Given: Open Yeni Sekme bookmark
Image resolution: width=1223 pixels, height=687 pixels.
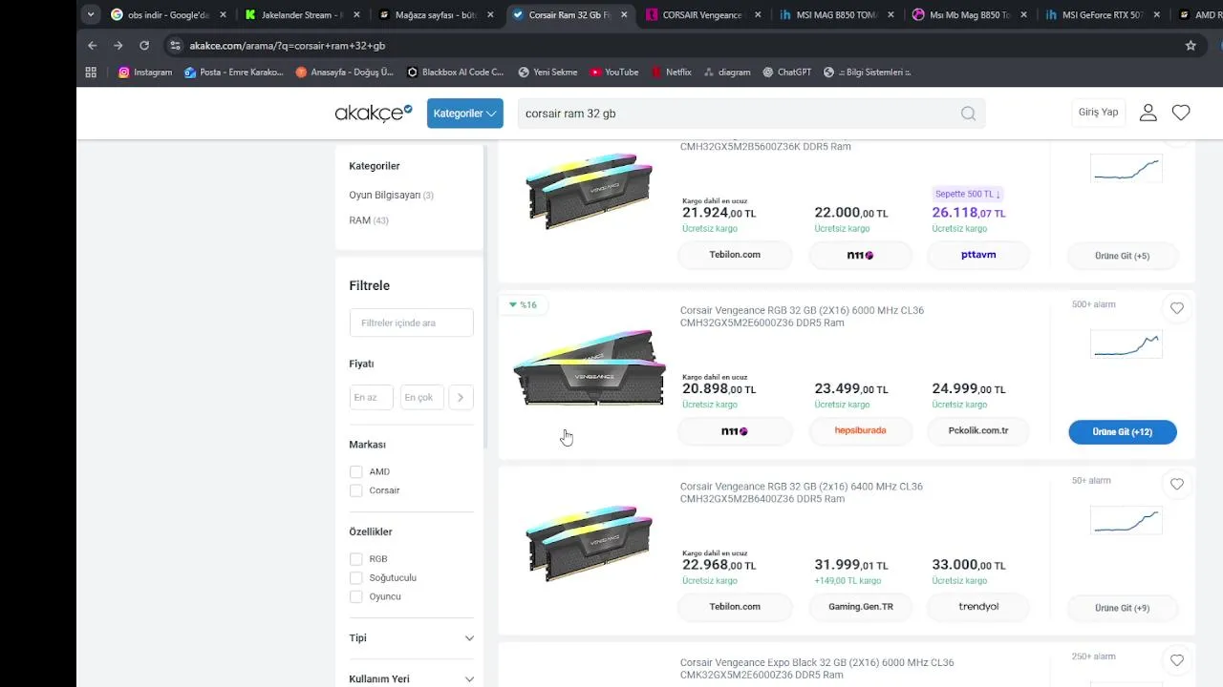Looking at the screenshot, I should click(547, 72).
